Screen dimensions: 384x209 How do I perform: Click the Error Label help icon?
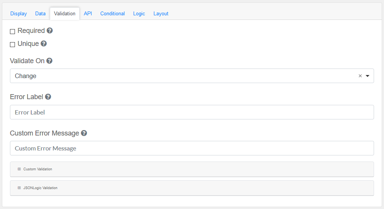[48, 97]
